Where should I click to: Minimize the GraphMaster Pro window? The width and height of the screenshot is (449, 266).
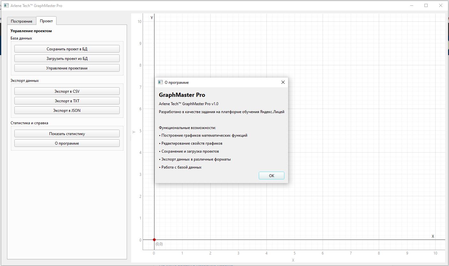411,5
